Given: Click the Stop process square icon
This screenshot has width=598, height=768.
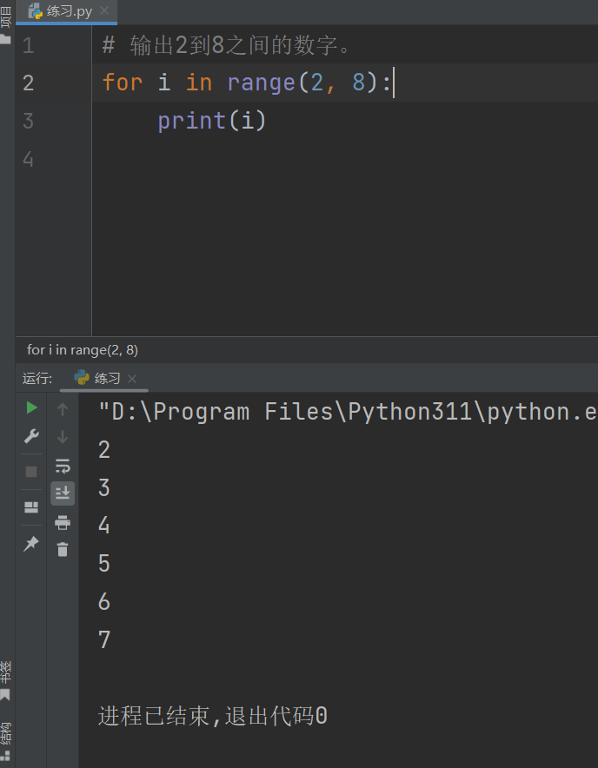Looking at the screenshot, I should pyautogui.click(x=31, y=471).
